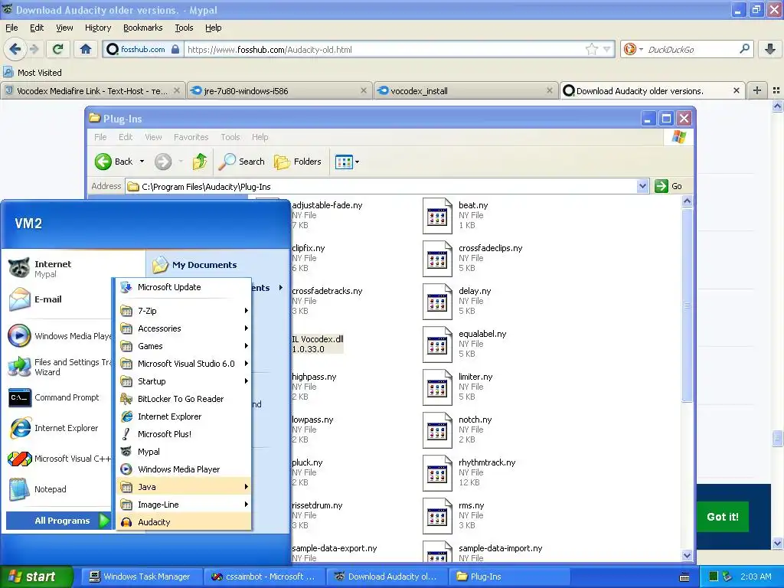Open Views dropdown arrow in Explorer
This screenshot has height=588, width=784.
357,162
